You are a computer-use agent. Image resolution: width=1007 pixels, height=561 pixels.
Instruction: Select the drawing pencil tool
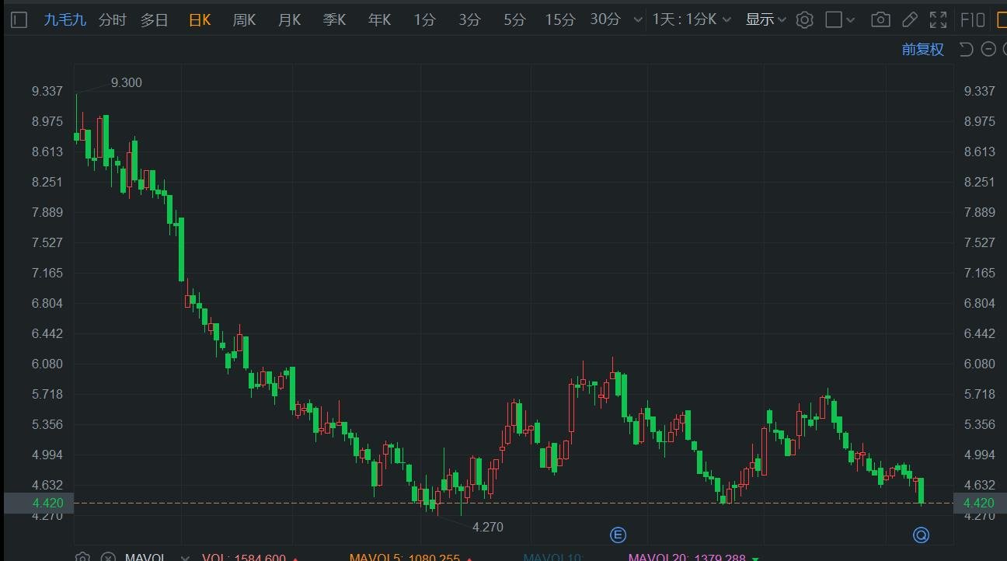point(909,19)
